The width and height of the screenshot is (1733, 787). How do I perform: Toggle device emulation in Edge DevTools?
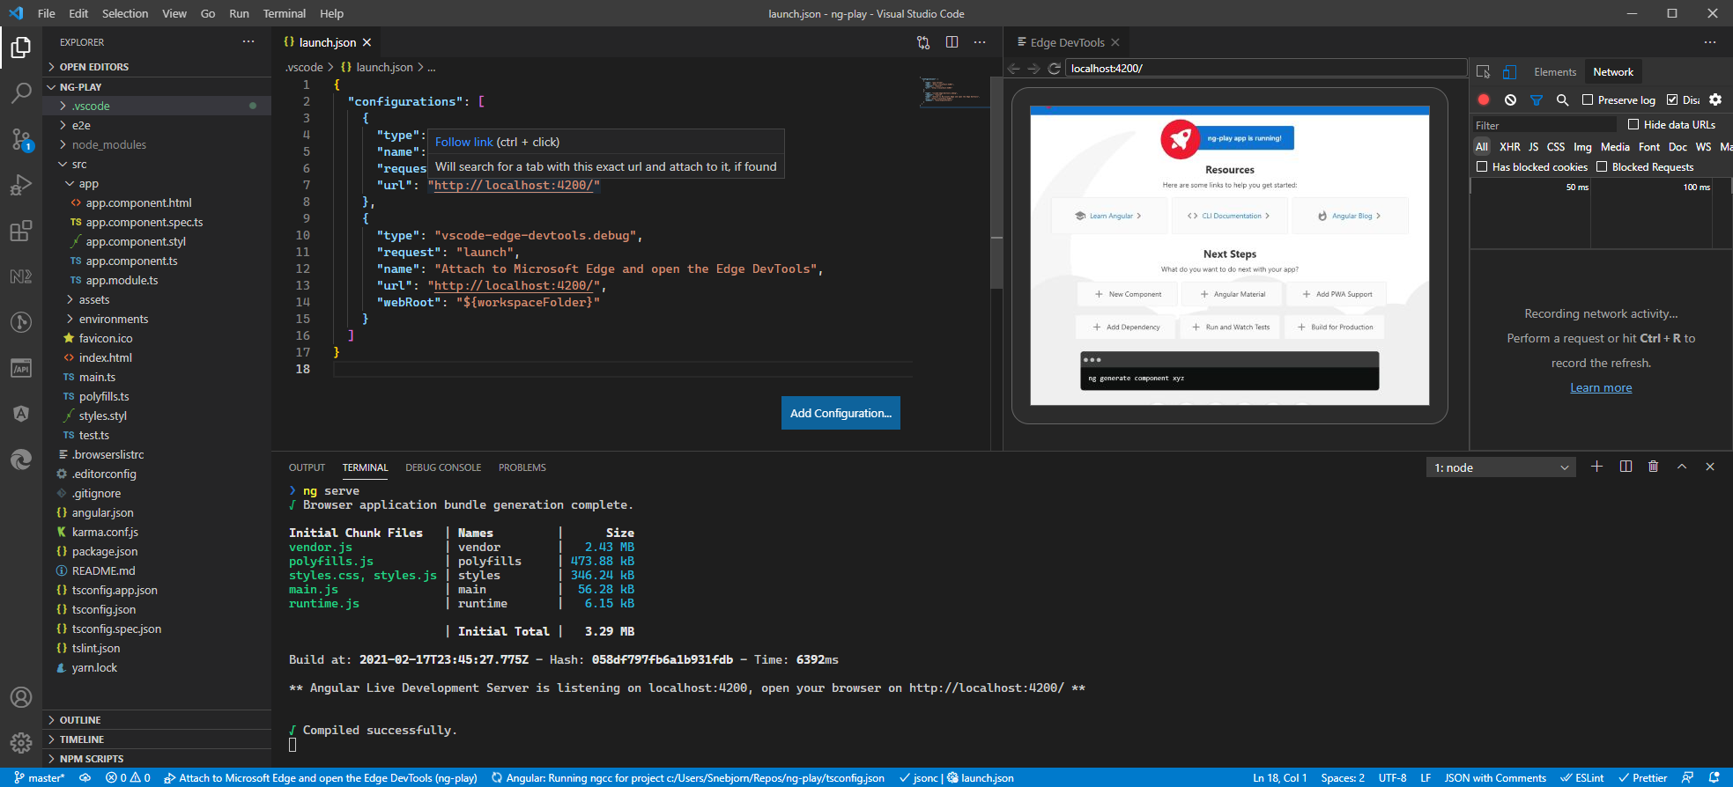tap(1509, 72)
